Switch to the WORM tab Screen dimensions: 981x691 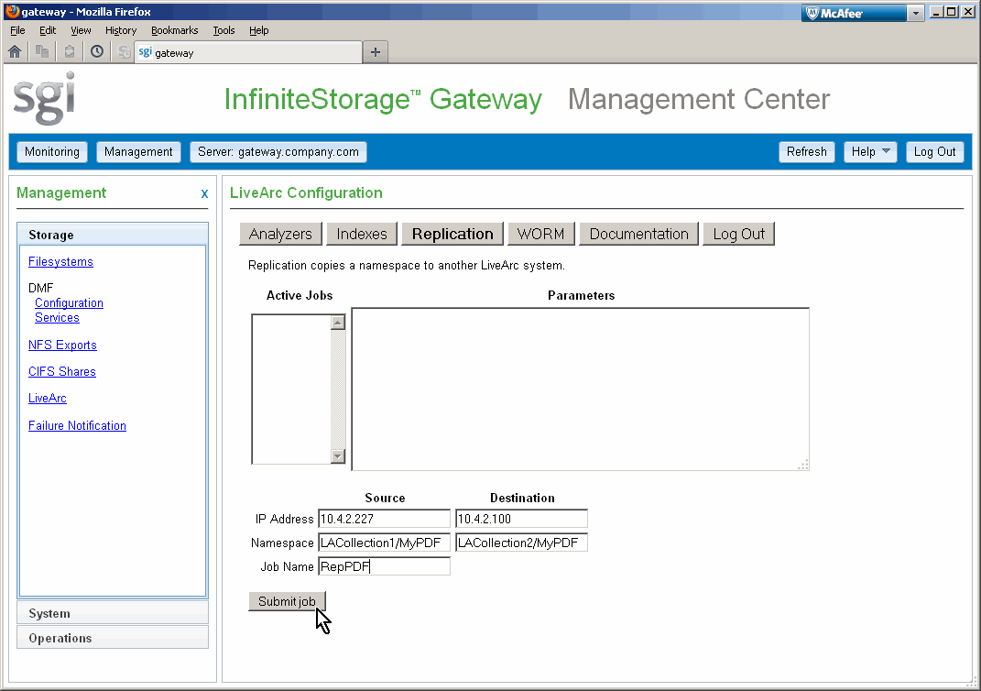click(x=540, y=234)
